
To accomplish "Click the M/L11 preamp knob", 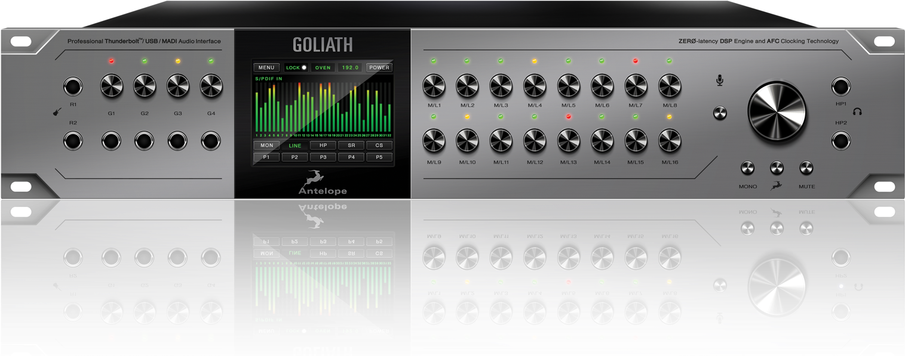I will [501, 141].
